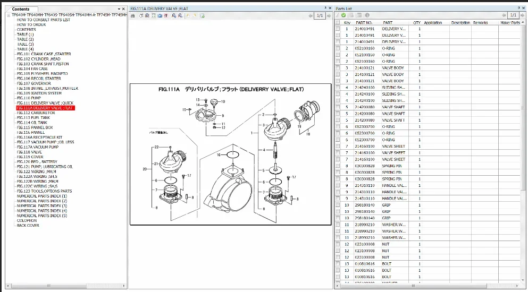Tick the select-all checkbox in parts table header
528x292 pixels.
338,23
